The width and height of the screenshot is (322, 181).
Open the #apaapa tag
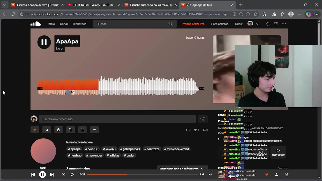coord(74,149)
